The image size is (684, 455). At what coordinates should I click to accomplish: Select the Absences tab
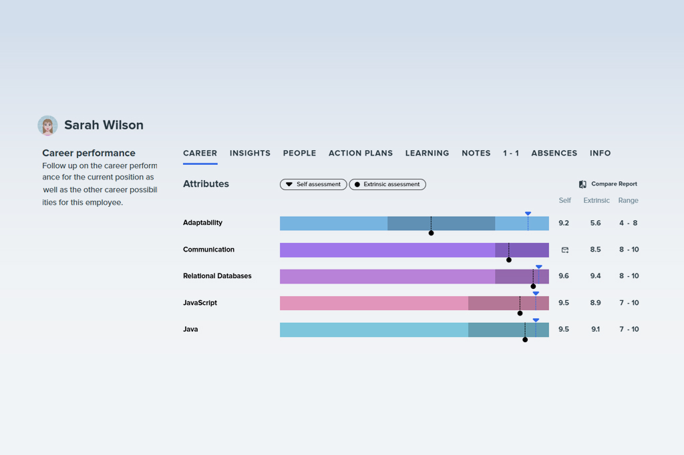(x=554, y=153)
